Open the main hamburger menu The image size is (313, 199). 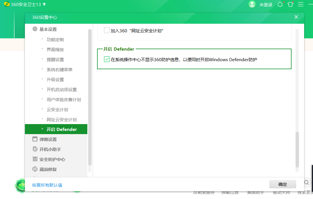click(301, 4)
